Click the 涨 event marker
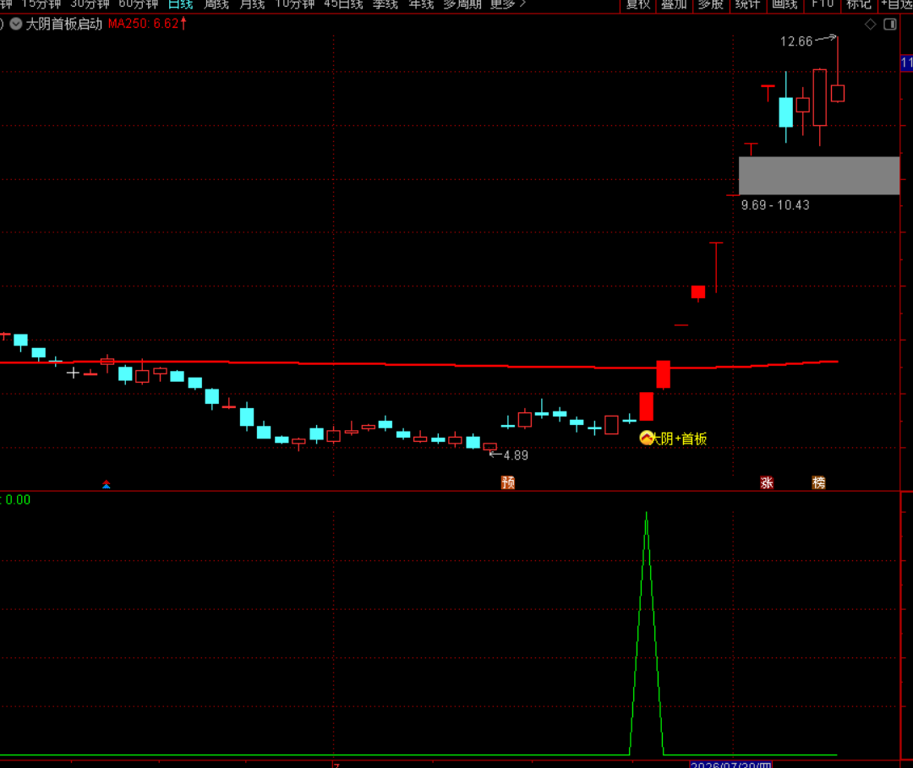Image resolution: width=913 pixels, height=768 pixels. (x=767, y=482)
